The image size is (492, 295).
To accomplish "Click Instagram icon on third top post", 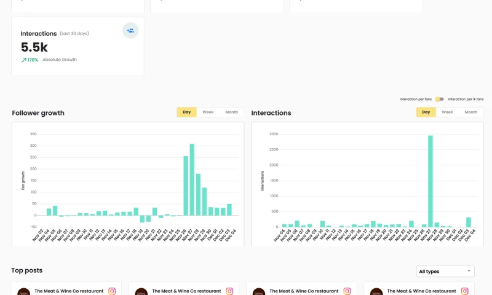I will click(x=347, y=291).
